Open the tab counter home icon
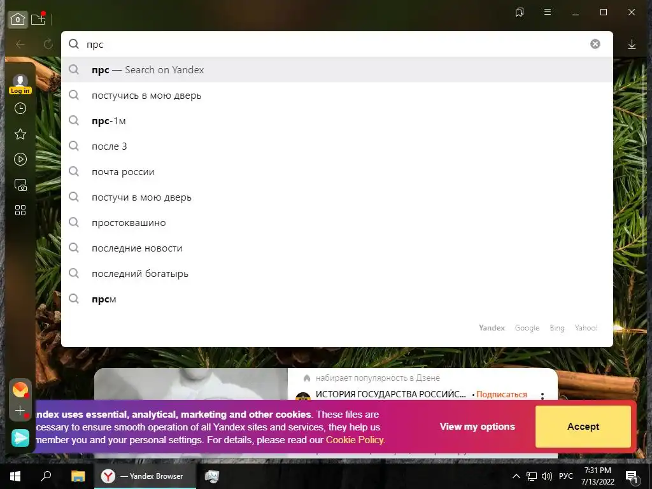The image size is (652, 489). (17, 19)
